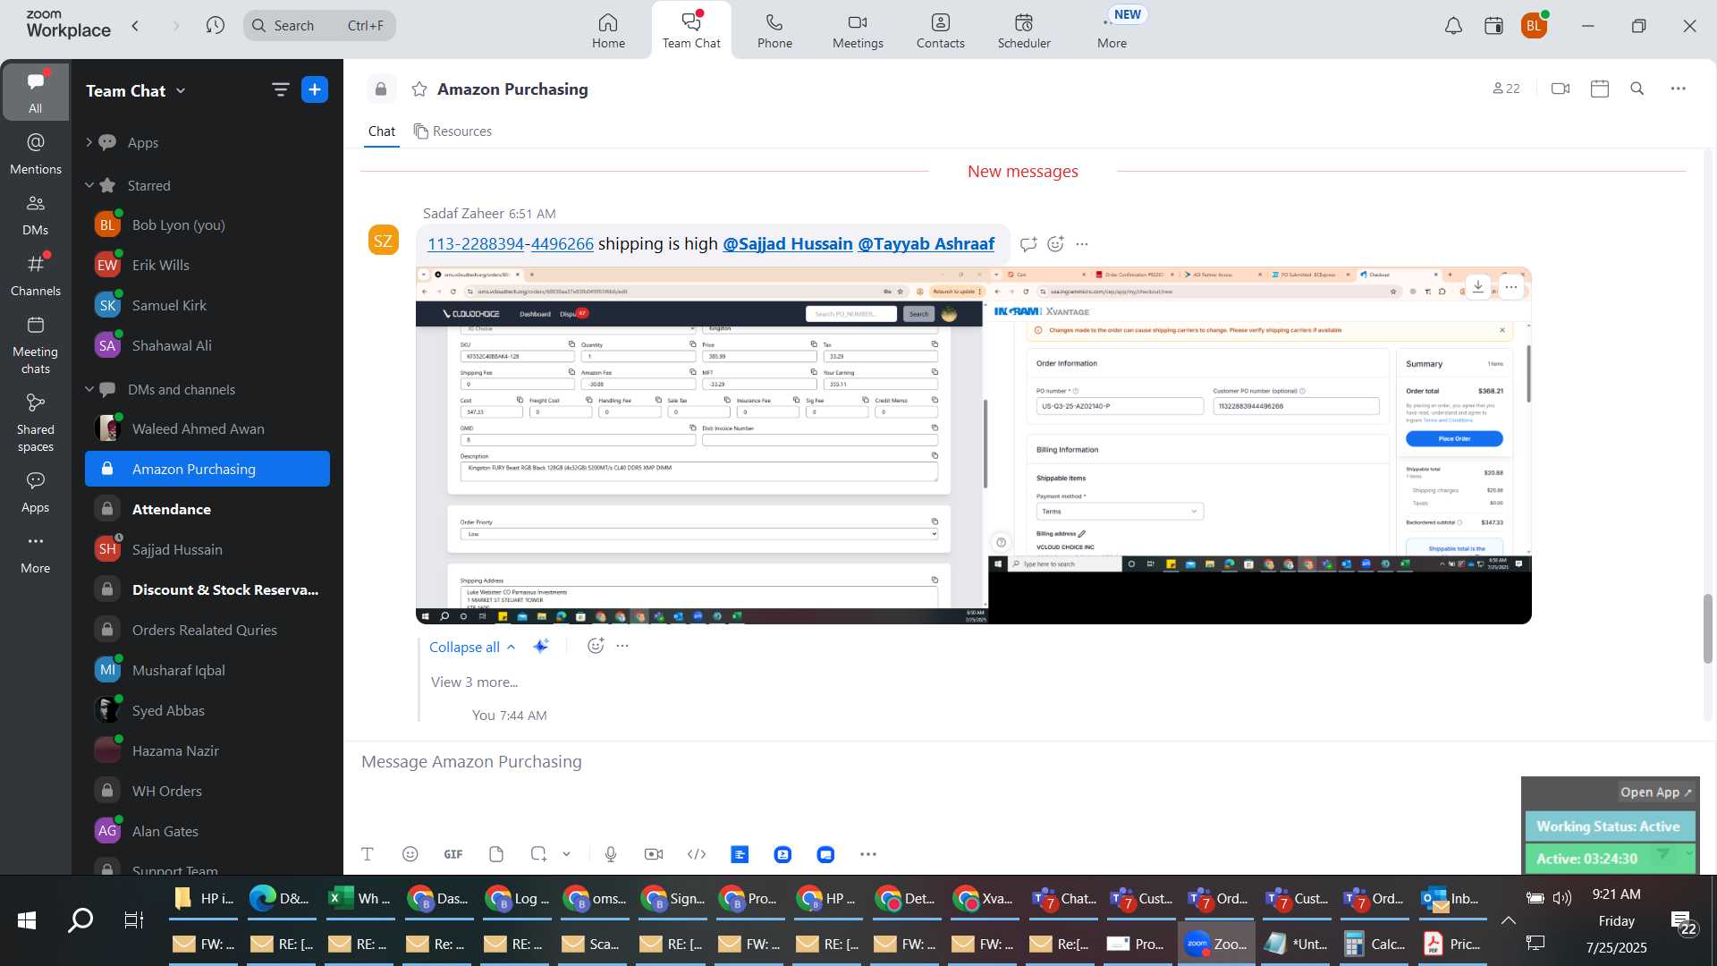Expand View 3 more replies
Image resolution: width=1717 pixels, height=966 pixels.
(475, 682)
